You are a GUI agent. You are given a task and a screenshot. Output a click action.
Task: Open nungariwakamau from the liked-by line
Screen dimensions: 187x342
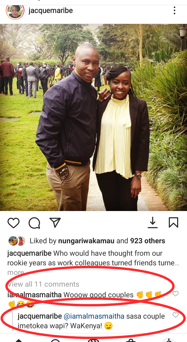tap(86, 241)
